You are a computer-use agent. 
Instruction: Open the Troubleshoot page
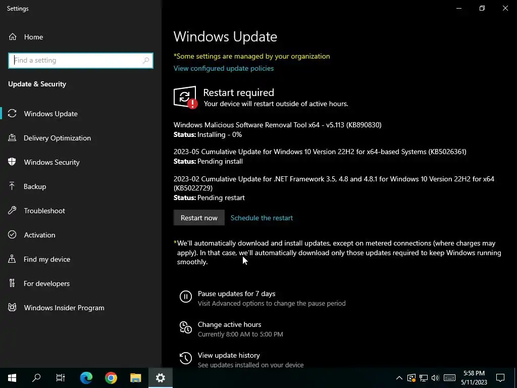[x=81, y=211]
